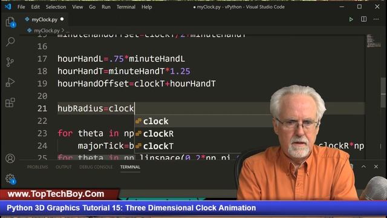Viewport: 387px width, 218px height.
Task: Click the code minimap preview
Action: pos(373,41)
